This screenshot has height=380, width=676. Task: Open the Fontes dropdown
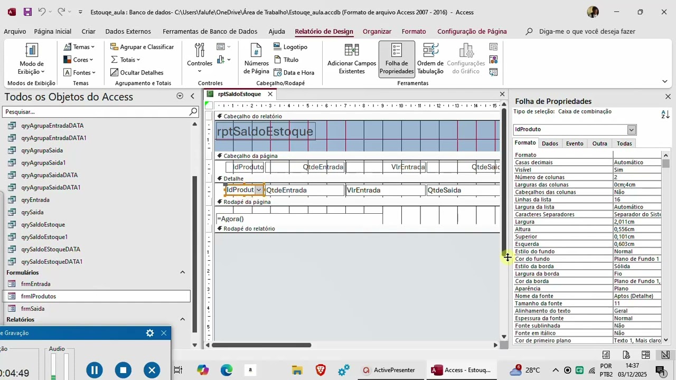(x=80, y=72)
